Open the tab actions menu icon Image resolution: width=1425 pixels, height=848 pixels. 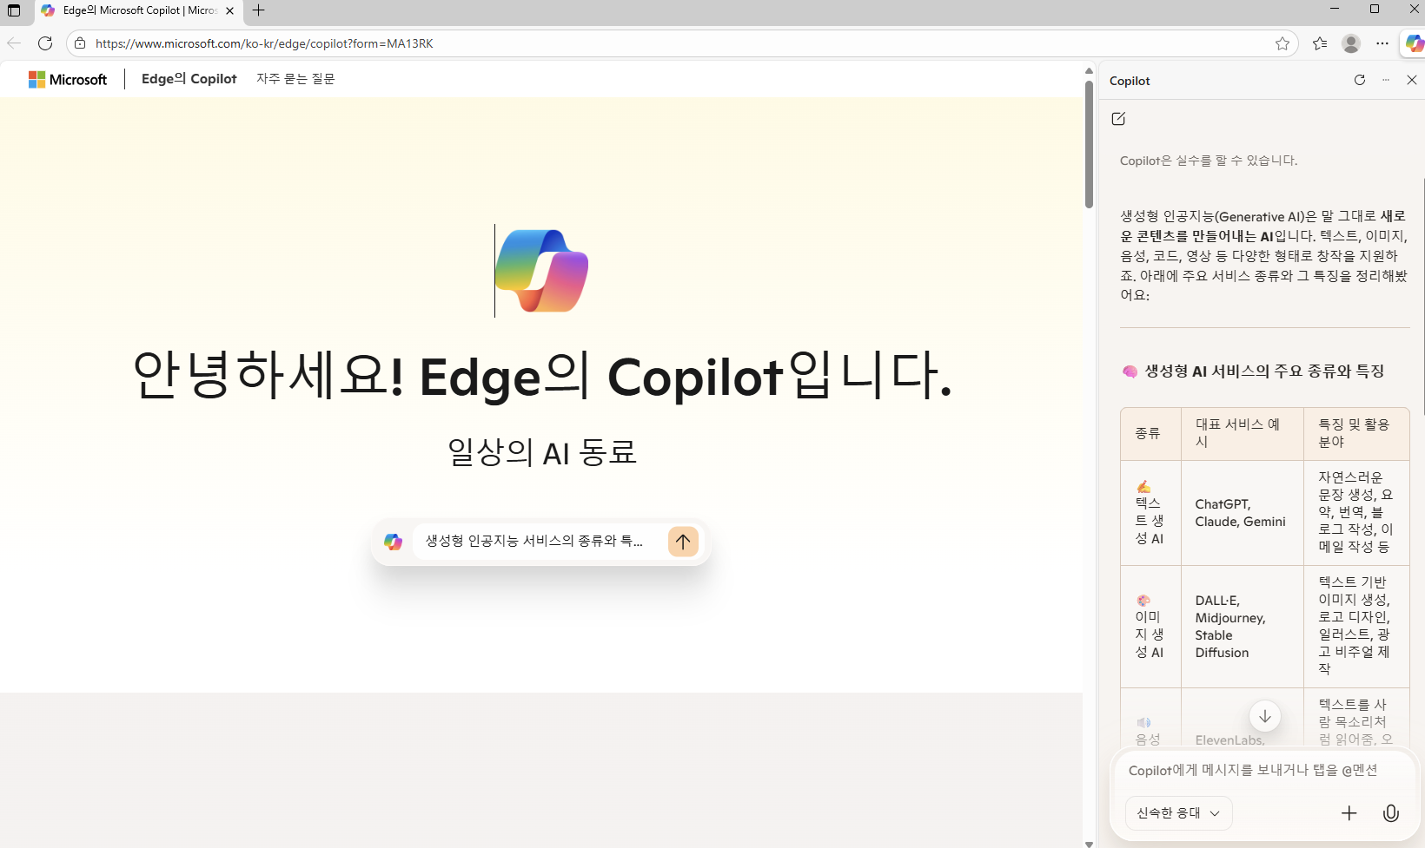click(14, 10)
